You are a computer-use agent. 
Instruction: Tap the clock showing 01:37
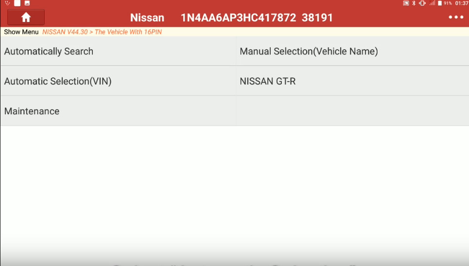[x=462, y=3]
